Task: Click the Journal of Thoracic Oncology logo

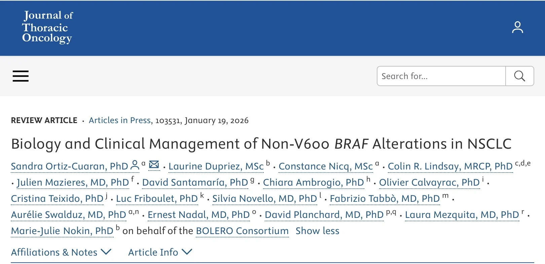Action: 47,27
